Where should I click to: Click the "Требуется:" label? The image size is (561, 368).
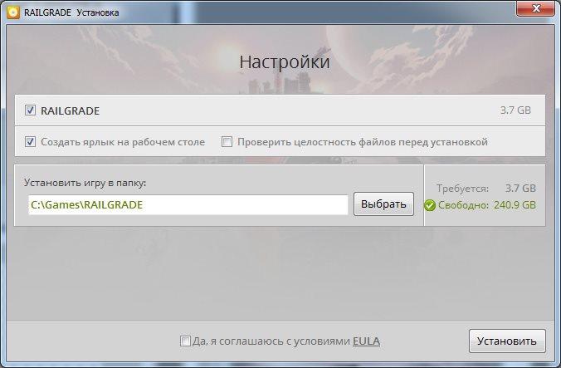[x=462, y=189]
